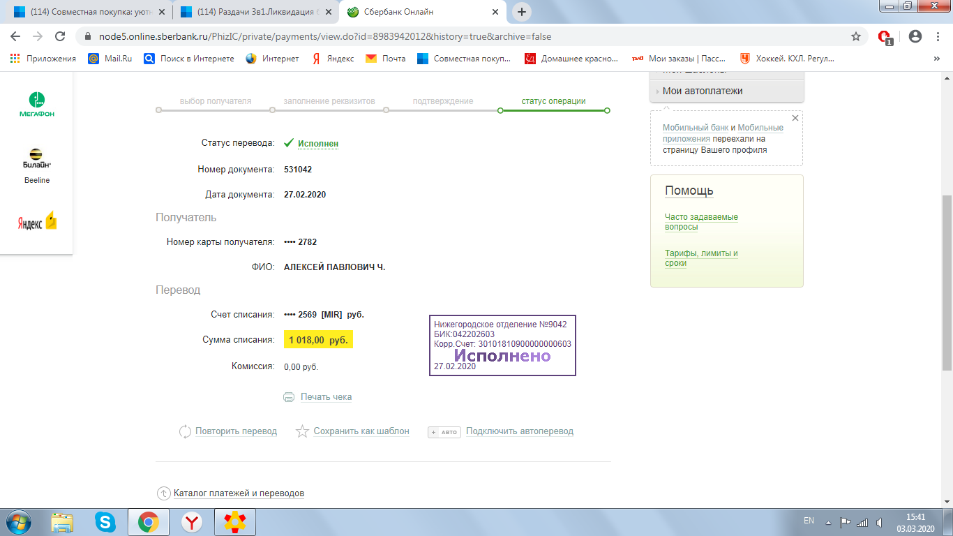Click the Мобильный банк link

[696, 128]
